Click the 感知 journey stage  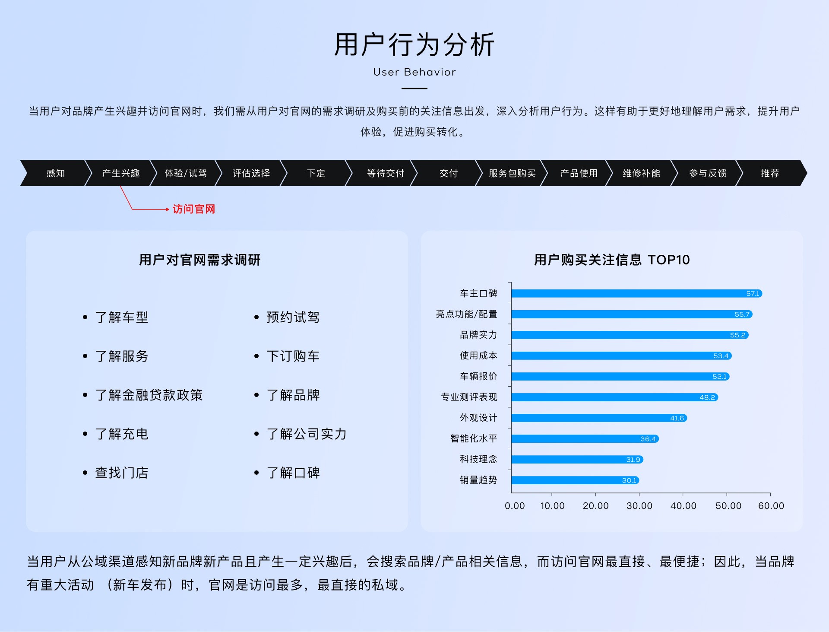pos(55,173)
